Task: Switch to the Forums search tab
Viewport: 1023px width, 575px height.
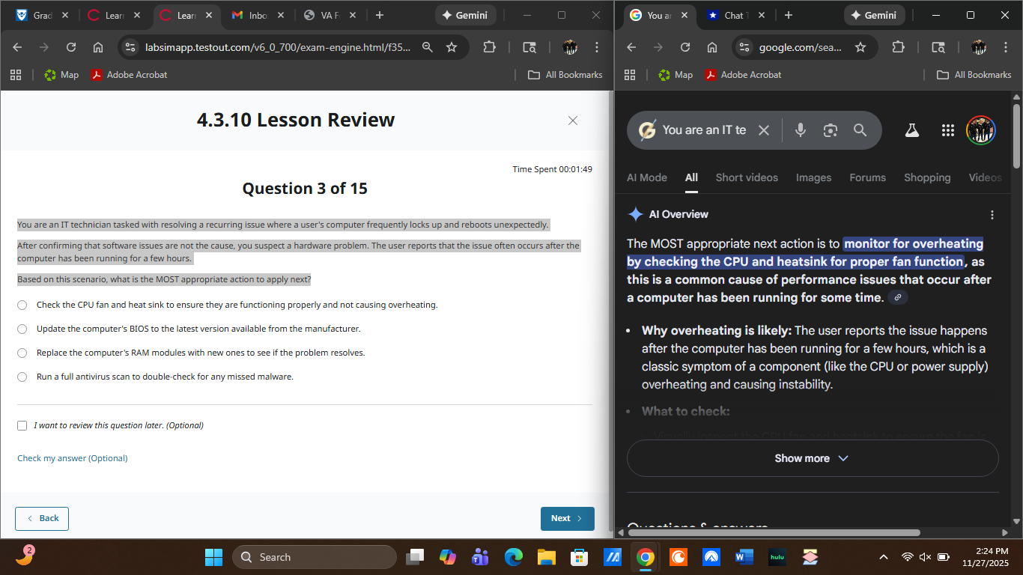Action: click(868, 177)
